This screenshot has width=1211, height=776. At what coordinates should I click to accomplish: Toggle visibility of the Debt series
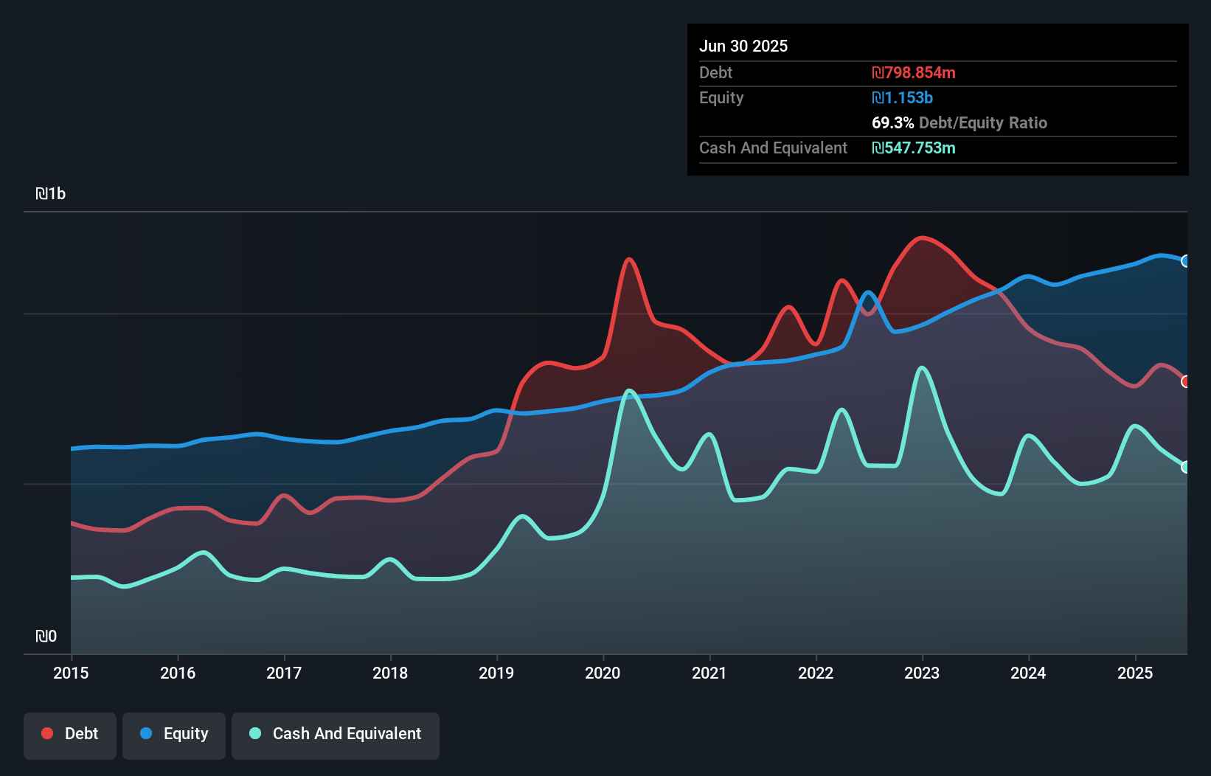[x=70, y=733]
